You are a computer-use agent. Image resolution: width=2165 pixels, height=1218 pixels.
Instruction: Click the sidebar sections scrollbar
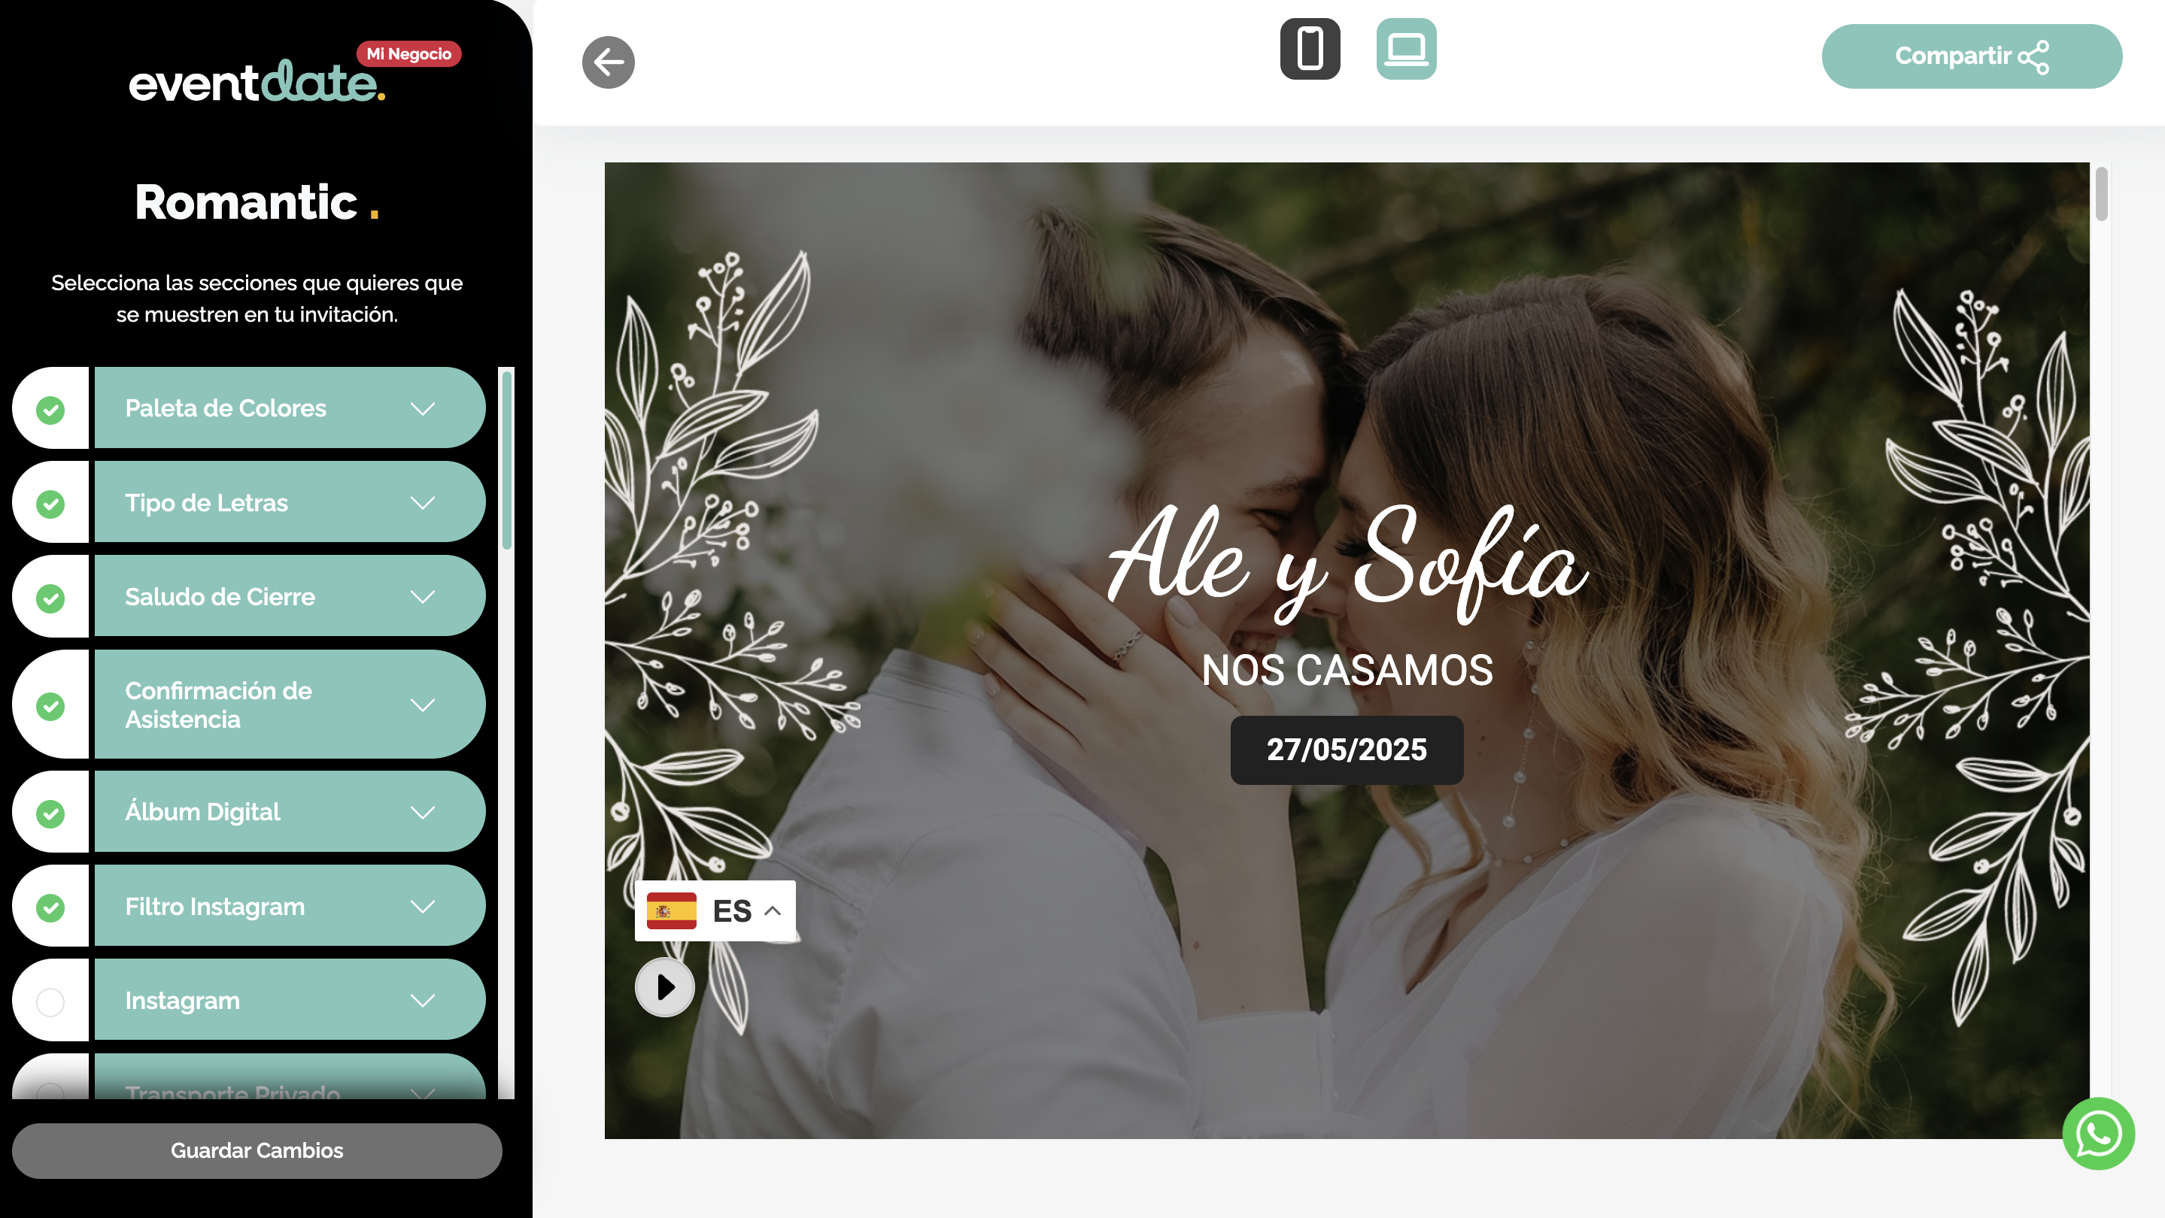pos(506,460)
